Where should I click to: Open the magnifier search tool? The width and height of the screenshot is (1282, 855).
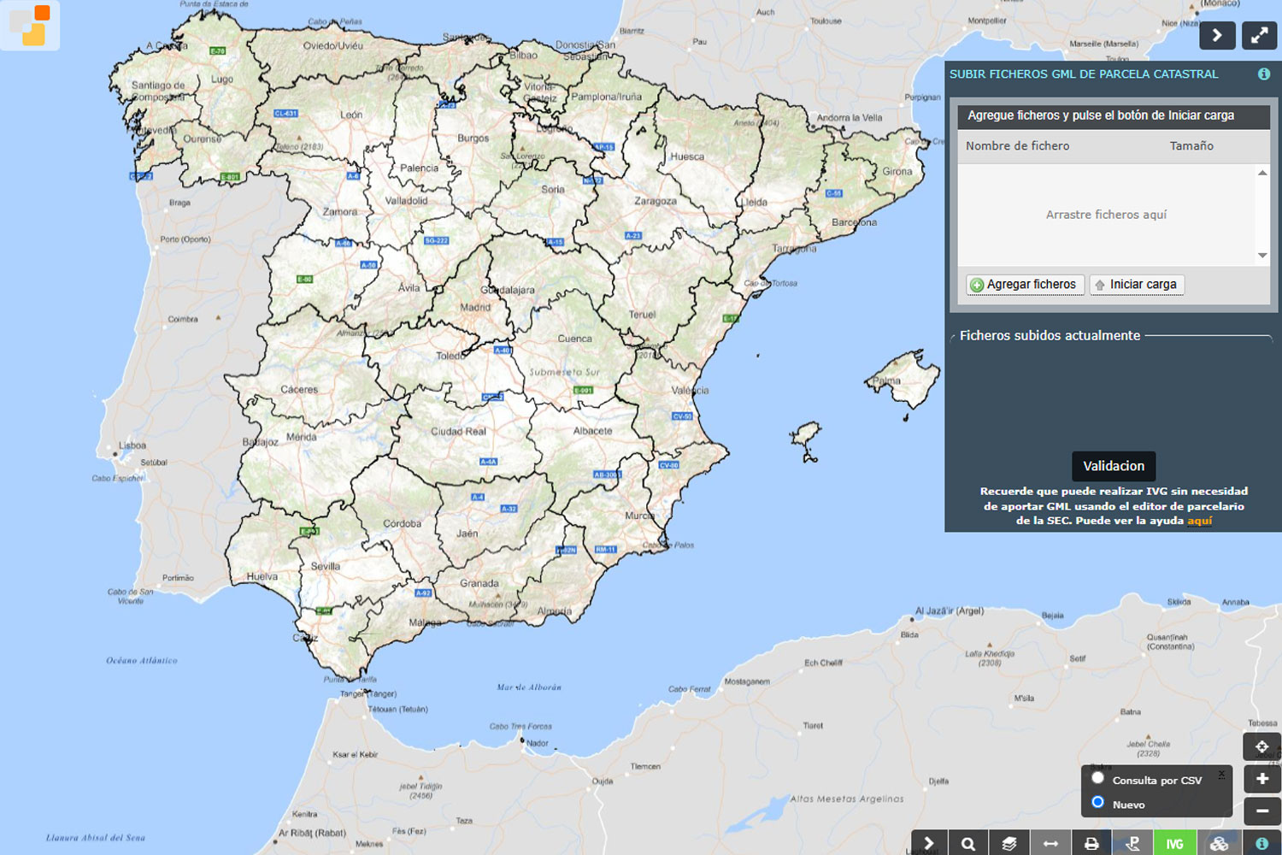(967, 843)
